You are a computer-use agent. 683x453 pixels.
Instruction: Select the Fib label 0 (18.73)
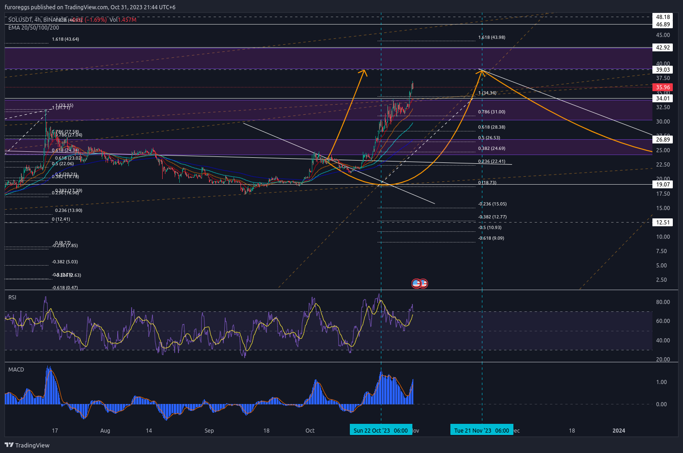click(x=487, y=183)
